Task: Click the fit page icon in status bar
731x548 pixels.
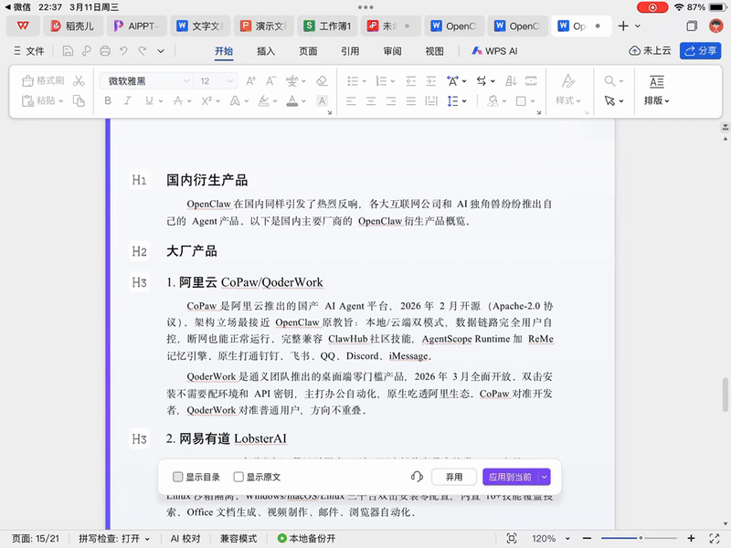Action: pos(512,538)
